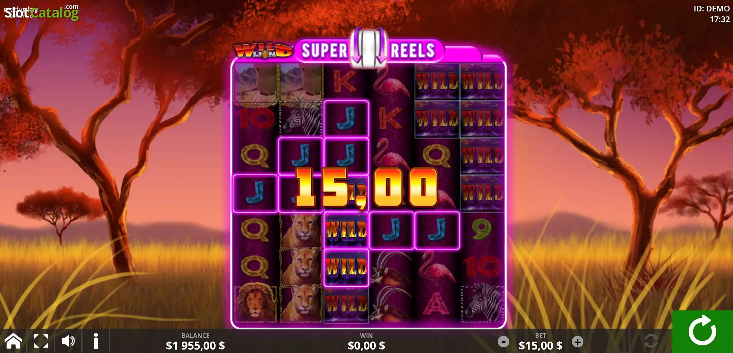The height and width of the screenshot is (353, 733).
Task: Decrease bet with minus button
Action: click(504, 342)
